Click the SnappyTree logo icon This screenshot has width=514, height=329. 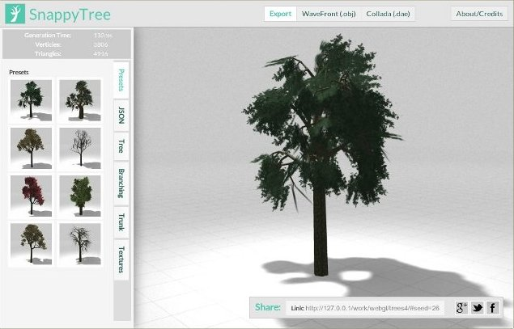tap(15, 14)
